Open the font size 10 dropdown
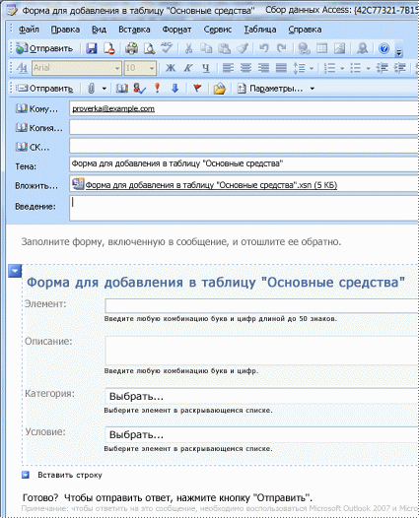Screen dimensions: 419x518 (152, 68)
